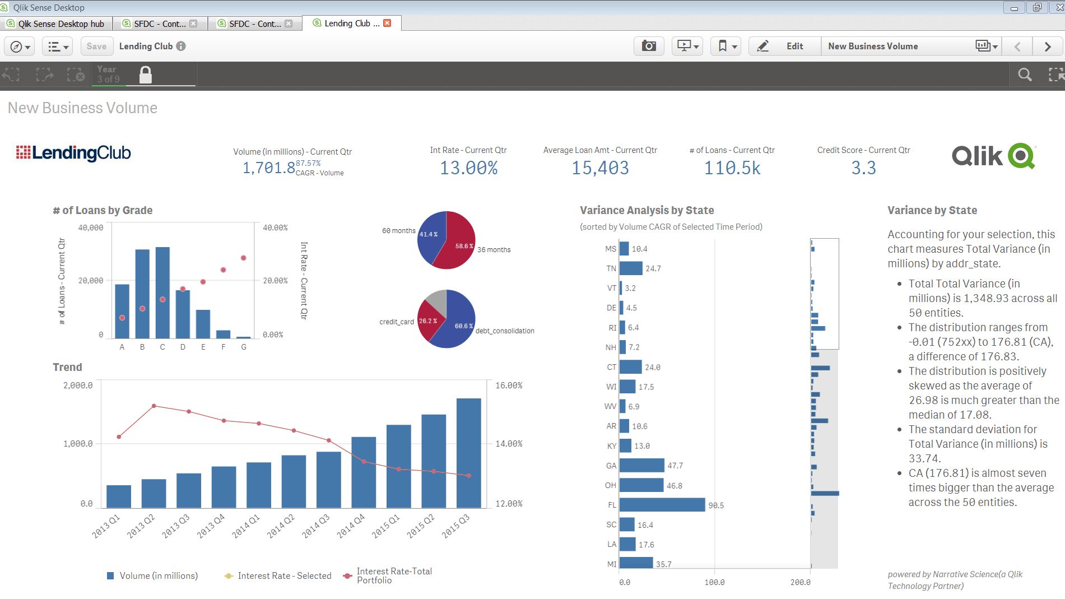Image resolution: width=1065 pixels, height=599 pixels.
Task: Select the GA bar valued 47.7
Action: click(642, 465)
